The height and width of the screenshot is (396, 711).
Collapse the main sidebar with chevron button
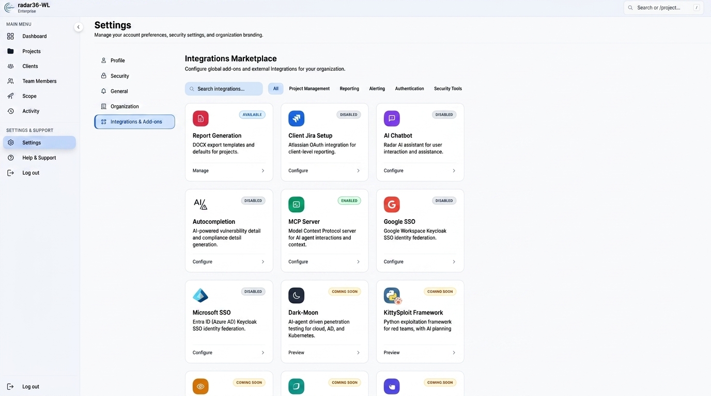79,27
